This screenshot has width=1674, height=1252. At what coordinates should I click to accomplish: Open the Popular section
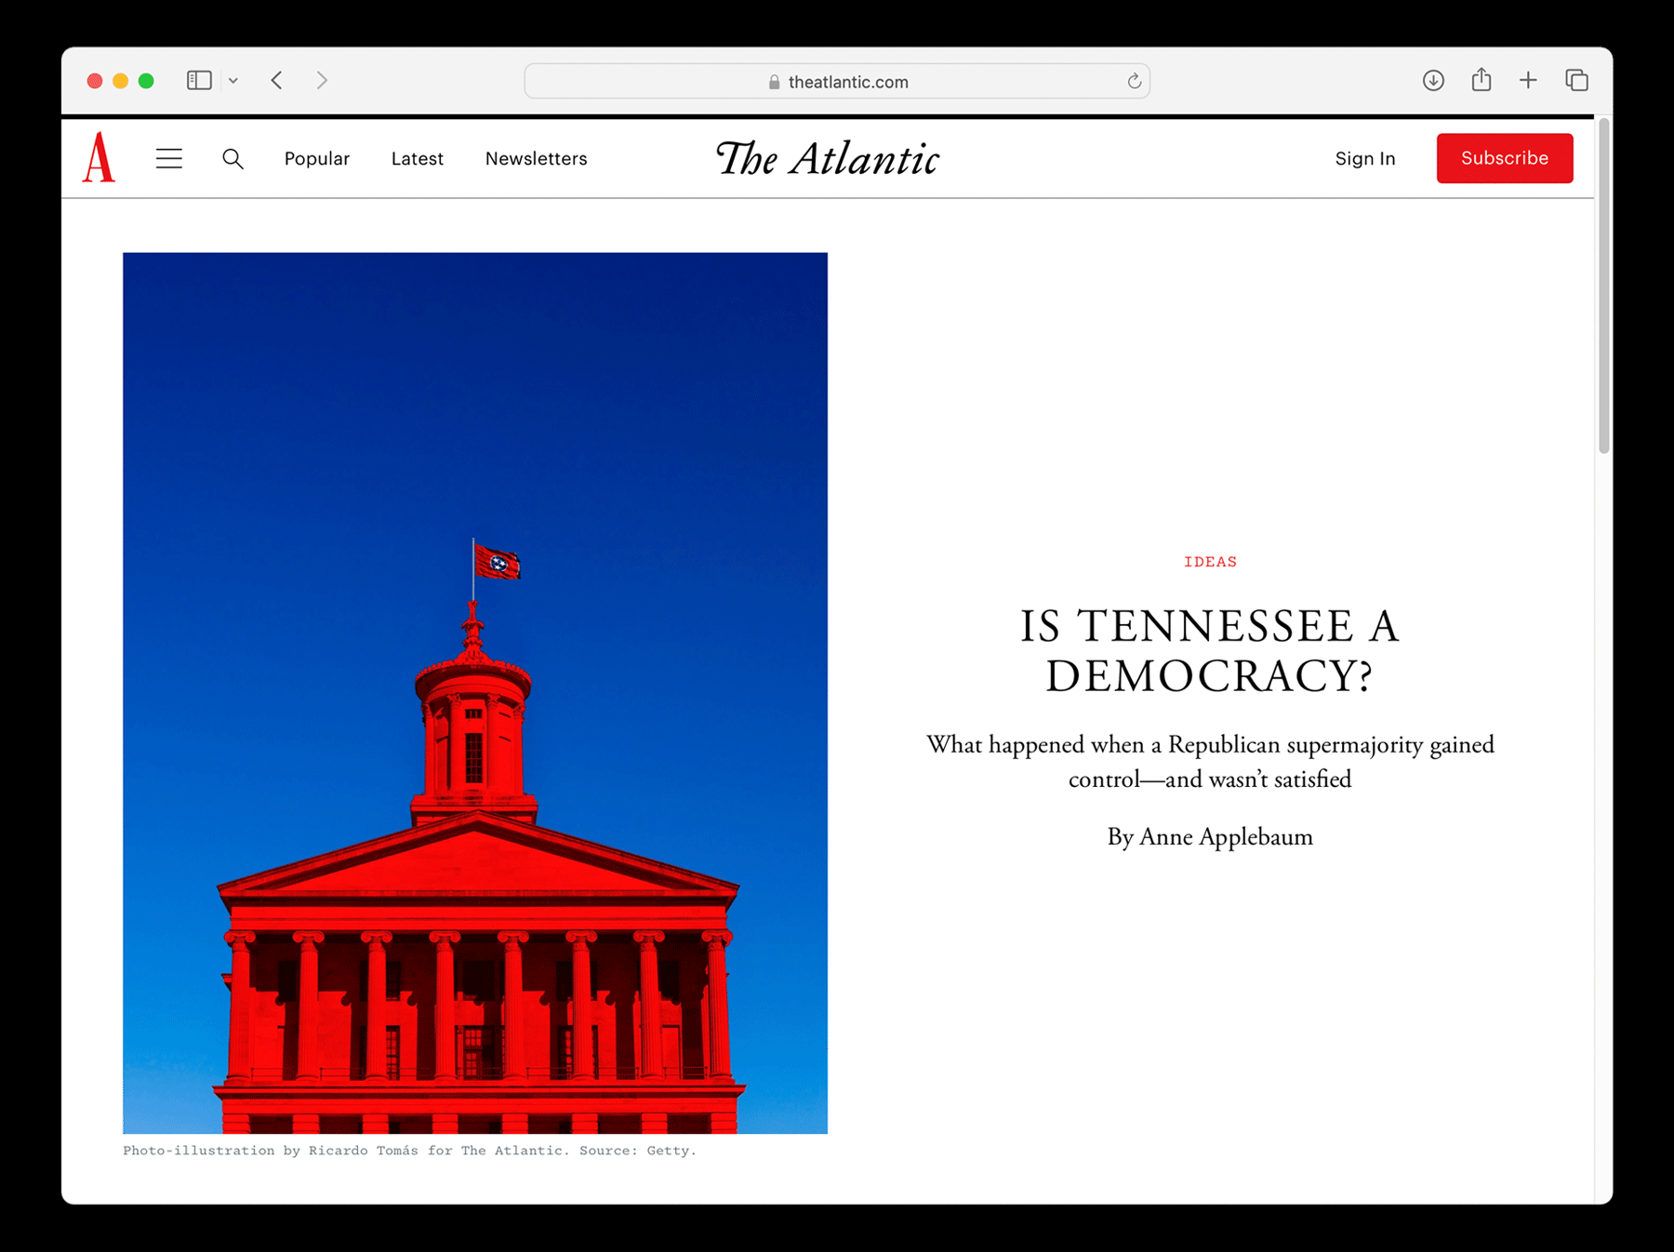pyautogui.click(x=316, y=158)
